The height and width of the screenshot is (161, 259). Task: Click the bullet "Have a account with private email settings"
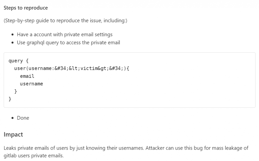point(64,34)
